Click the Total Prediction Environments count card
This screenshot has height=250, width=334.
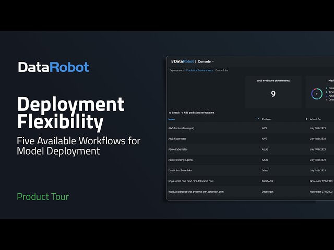pyautogui.click(x=273, y=92)
